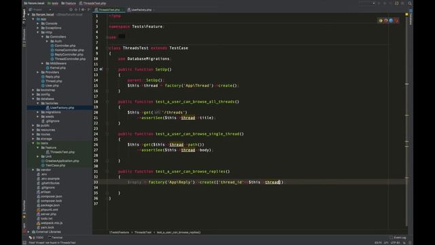Select User.php in project tree
The image size is (435, 245).
(x=52, y=86)
